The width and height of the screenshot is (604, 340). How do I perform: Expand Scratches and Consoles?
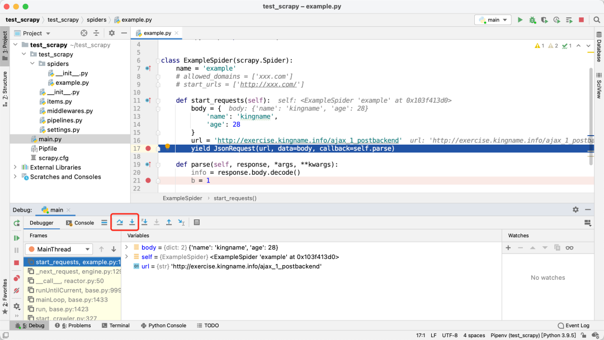pyautogui.click(x=16, y=176)
